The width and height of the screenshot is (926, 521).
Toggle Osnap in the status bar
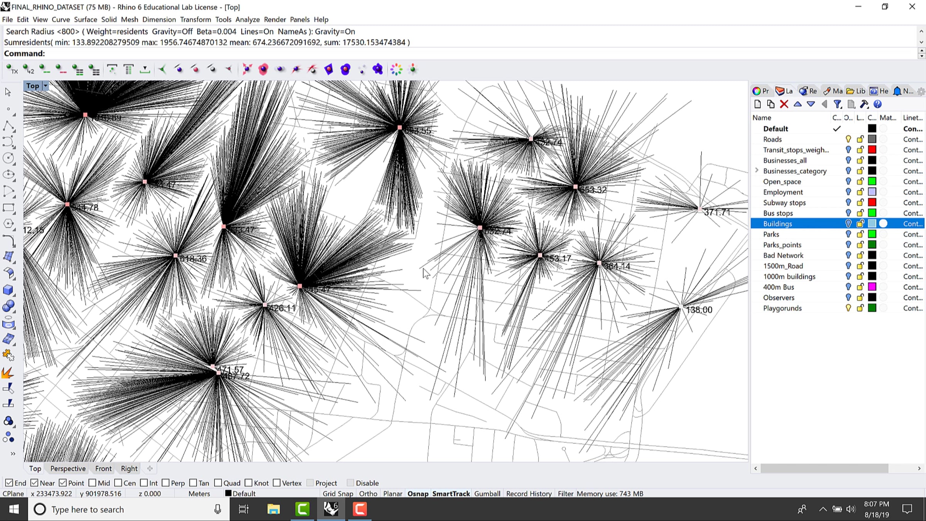tap(418, 494)
